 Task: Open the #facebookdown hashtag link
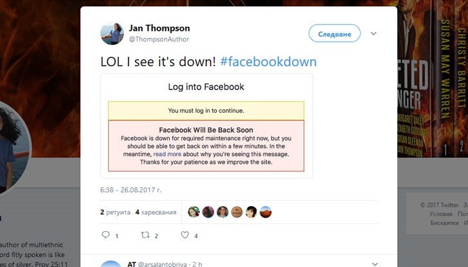[268, 62]
